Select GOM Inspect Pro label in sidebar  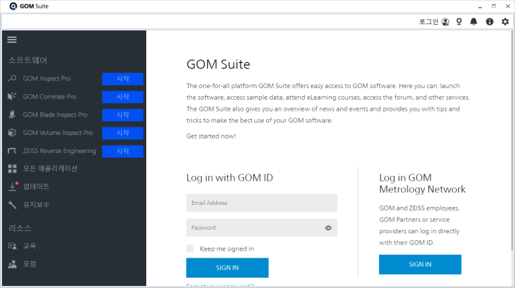pyautogui.click(x=46, y=78)
